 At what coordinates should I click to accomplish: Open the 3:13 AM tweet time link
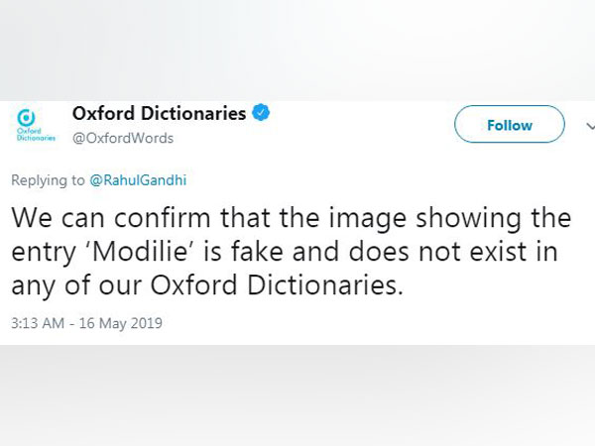38,323
